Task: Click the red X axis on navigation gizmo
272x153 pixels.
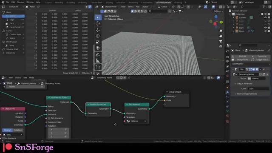Action: click(x=215, y=24)
